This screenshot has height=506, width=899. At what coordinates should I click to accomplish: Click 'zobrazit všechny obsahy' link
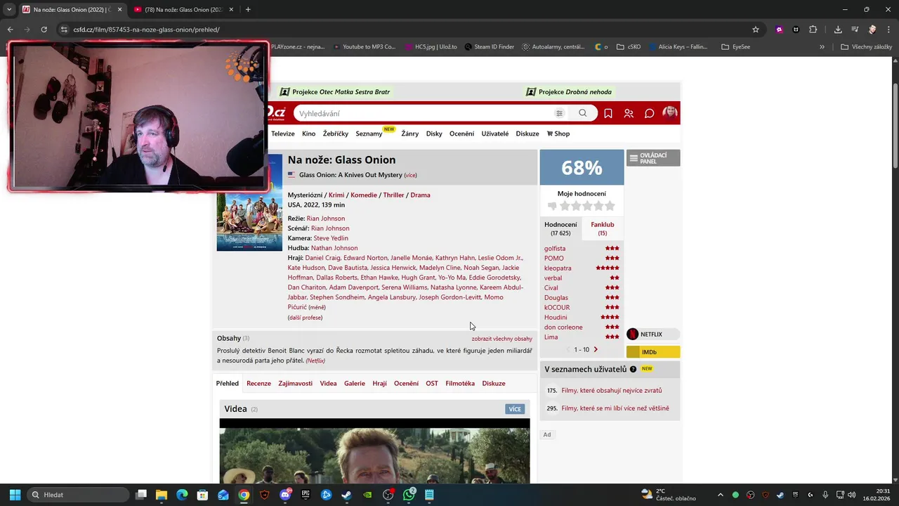tap(502, 339)
